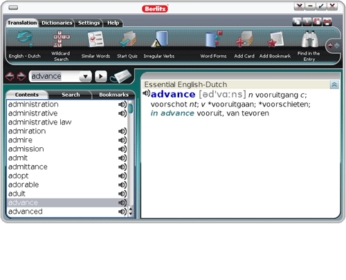Play audio for adopt in list
This screenshot has width=346, height=280.
pyautogui.click(x=122, y=176)
